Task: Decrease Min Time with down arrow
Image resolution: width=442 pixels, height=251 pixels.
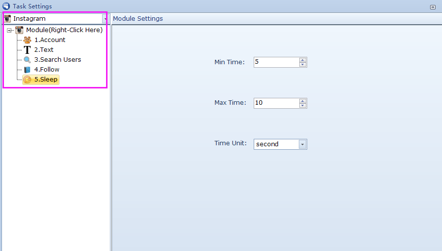Action: pos(303,64)
